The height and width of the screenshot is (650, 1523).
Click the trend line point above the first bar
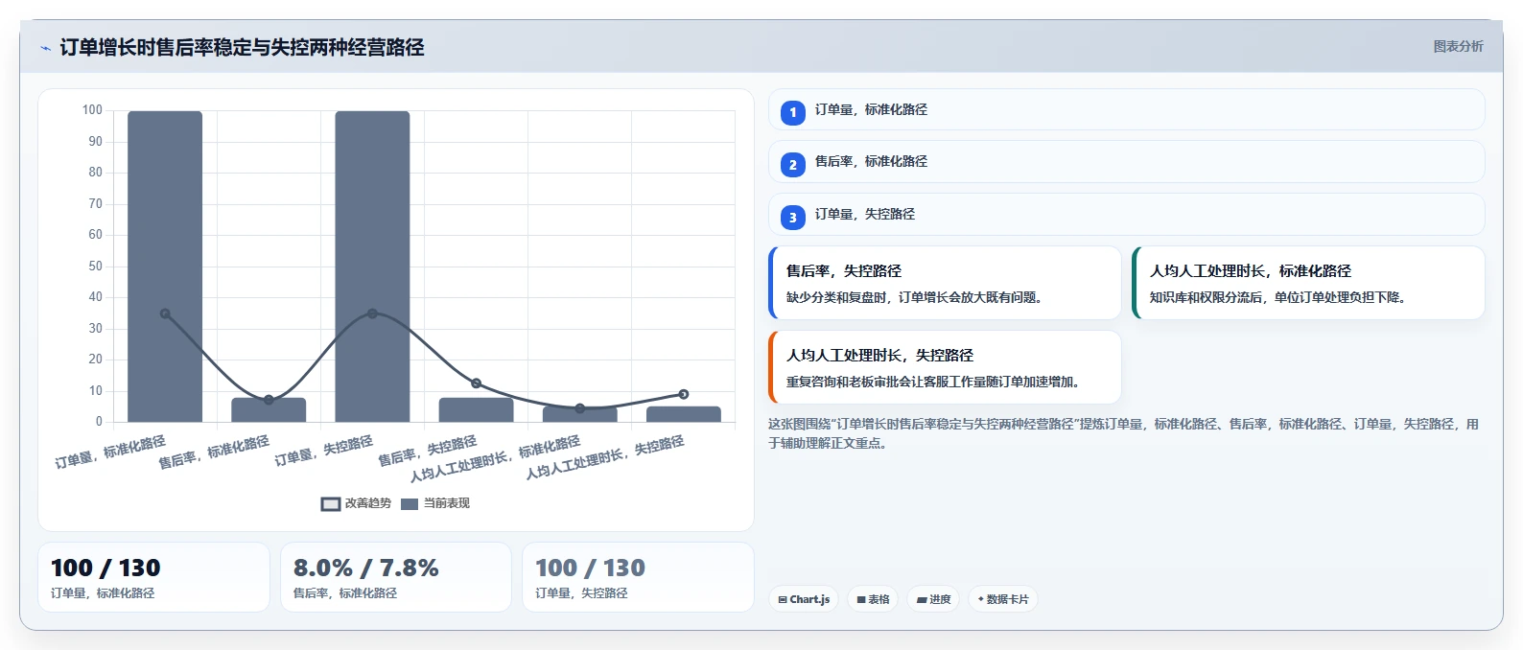(x=165, y=313)
